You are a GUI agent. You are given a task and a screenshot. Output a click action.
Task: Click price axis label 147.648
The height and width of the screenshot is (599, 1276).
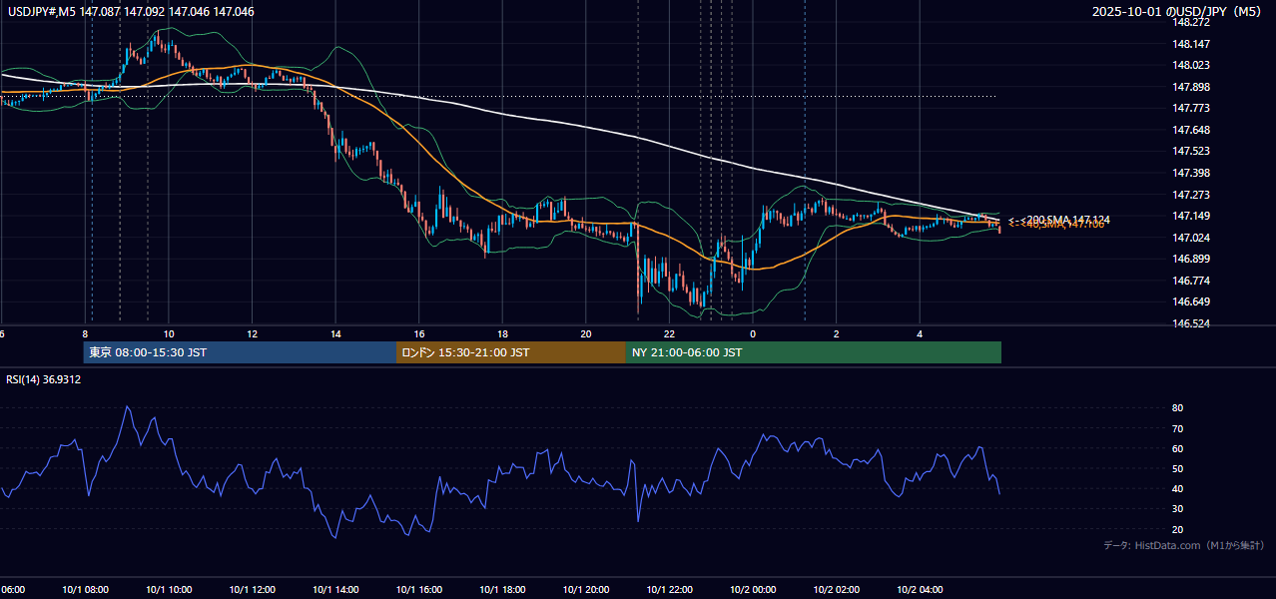[1192, 130]
